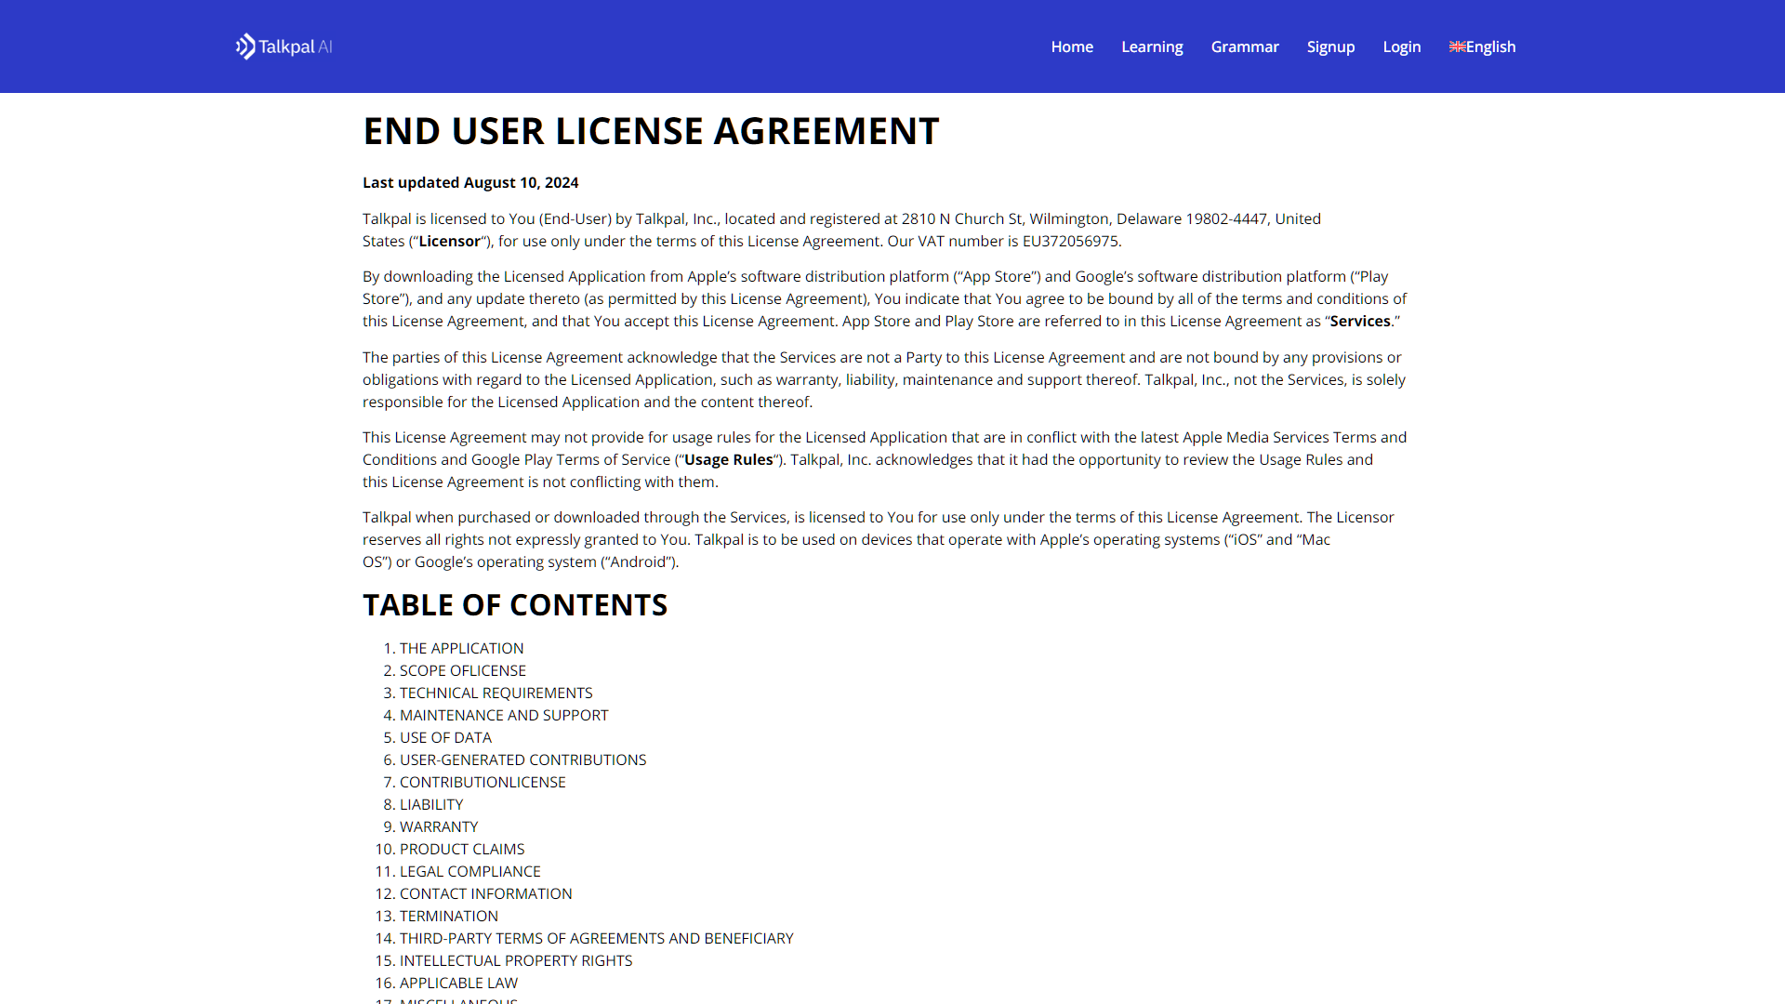
Task: Jump to PRODUCT CLAIMS
Action: tap(461, 849)
